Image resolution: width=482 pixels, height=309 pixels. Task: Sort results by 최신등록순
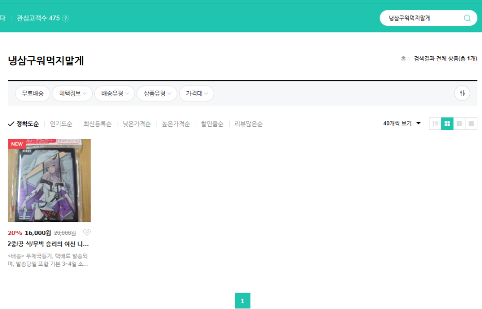[x=97, y=124]
